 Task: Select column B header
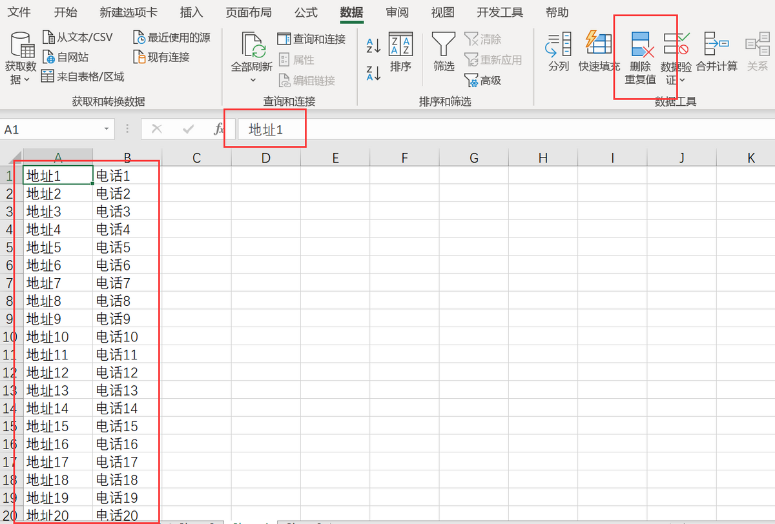pyautogui.click(x=127, y=157)
